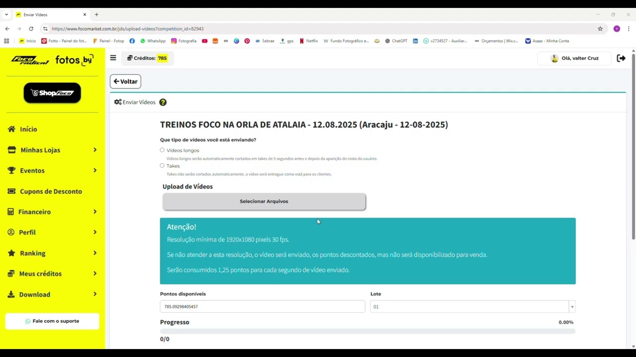Open Cupons de Desconto in sidebar
The height and width of the screenshot is (357, 636).
(x=51, y=191)
